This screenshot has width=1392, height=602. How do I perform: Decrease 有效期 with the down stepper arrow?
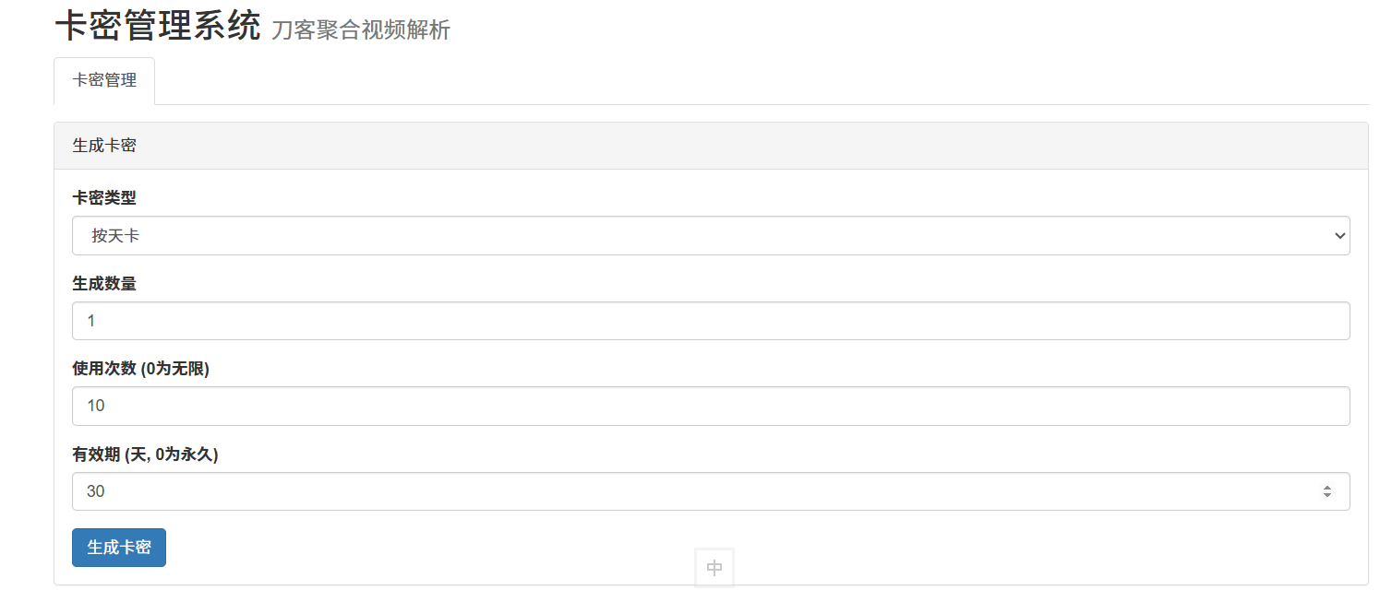1327,496
